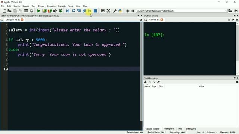Expand the working directory path dropdown
This screenshot has height=134, width=239.
[226, 11]
